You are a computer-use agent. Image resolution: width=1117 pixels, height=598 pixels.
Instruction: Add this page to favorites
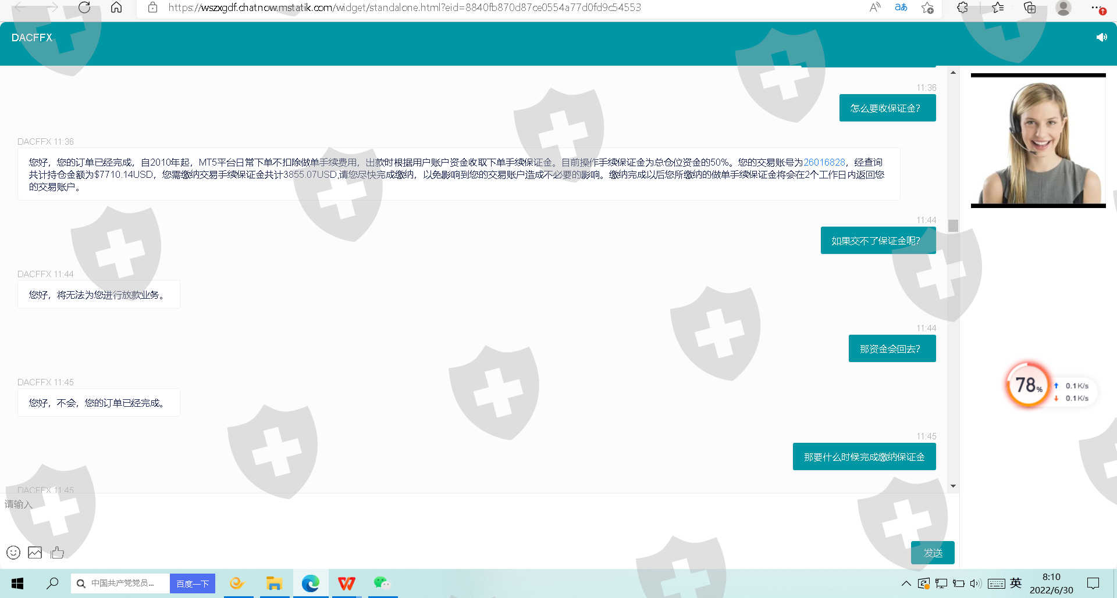pyautogui.click(x=927, y=8)
